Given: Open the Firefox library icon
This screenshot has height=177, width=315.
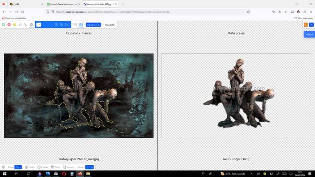Looking at the screenshot, I should tap(286, 12).
